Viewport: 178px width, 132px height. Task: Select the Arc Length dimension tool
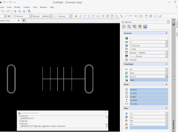(121, 16)
